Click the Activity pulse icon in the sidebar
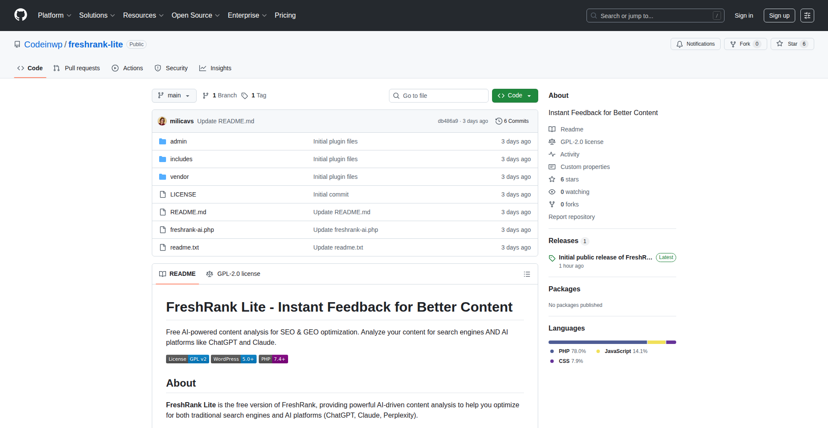The image size is (828, 428). click(552, 154)
